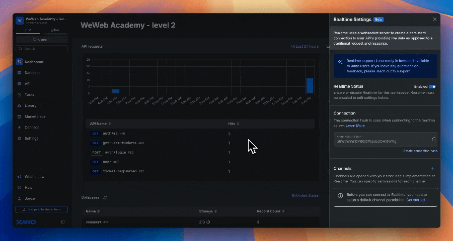Click the Tasks clock icon
453x241 pixels.
tap(19, 94)
